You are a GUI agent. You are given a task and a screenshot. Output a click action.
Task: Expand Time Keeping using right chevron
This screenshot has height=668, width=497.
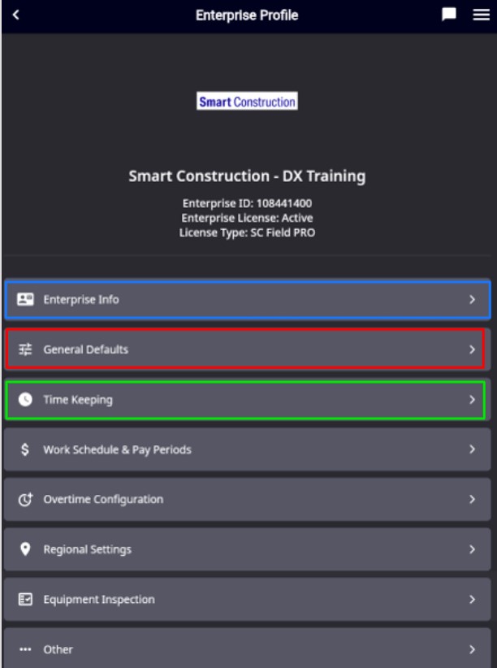472,400
